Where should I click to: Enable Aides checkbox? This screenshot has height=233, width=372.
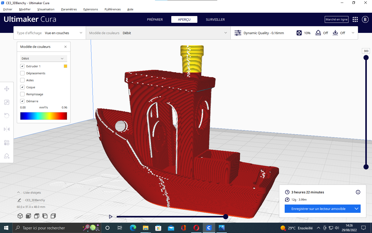pos(22,80)
